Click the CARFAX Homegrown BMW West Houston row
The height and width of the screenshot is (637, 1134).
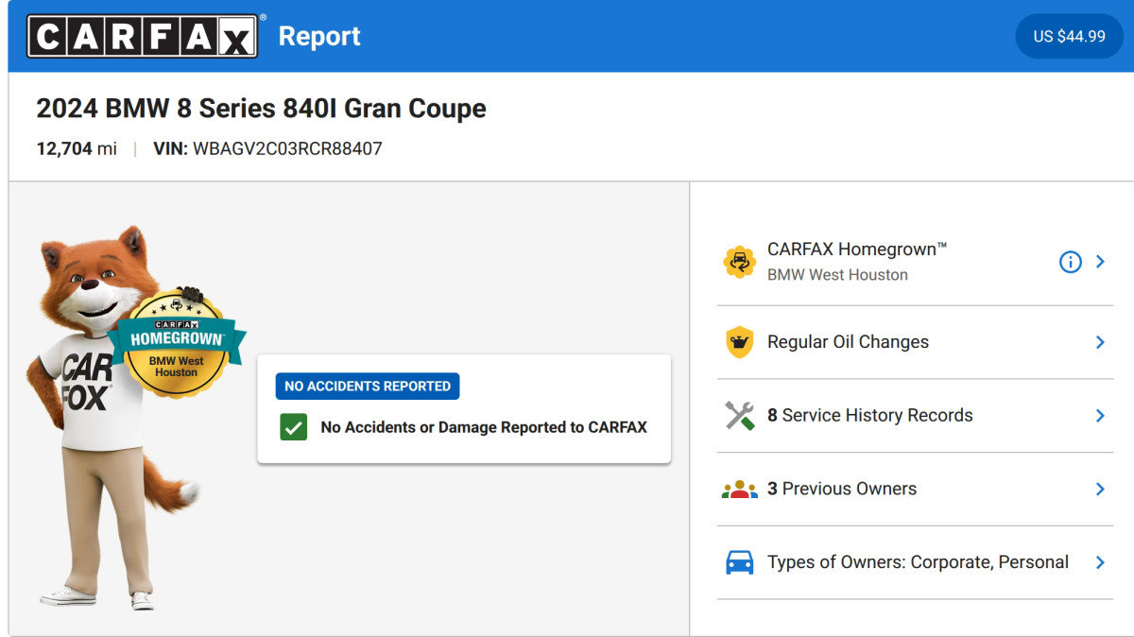[915, 262]
